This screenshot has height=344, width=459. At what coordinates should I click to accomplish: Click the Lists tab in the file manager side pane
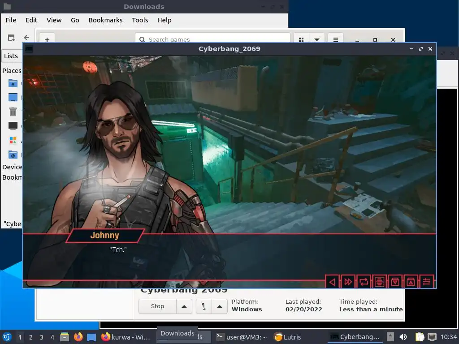pos(11,56)
